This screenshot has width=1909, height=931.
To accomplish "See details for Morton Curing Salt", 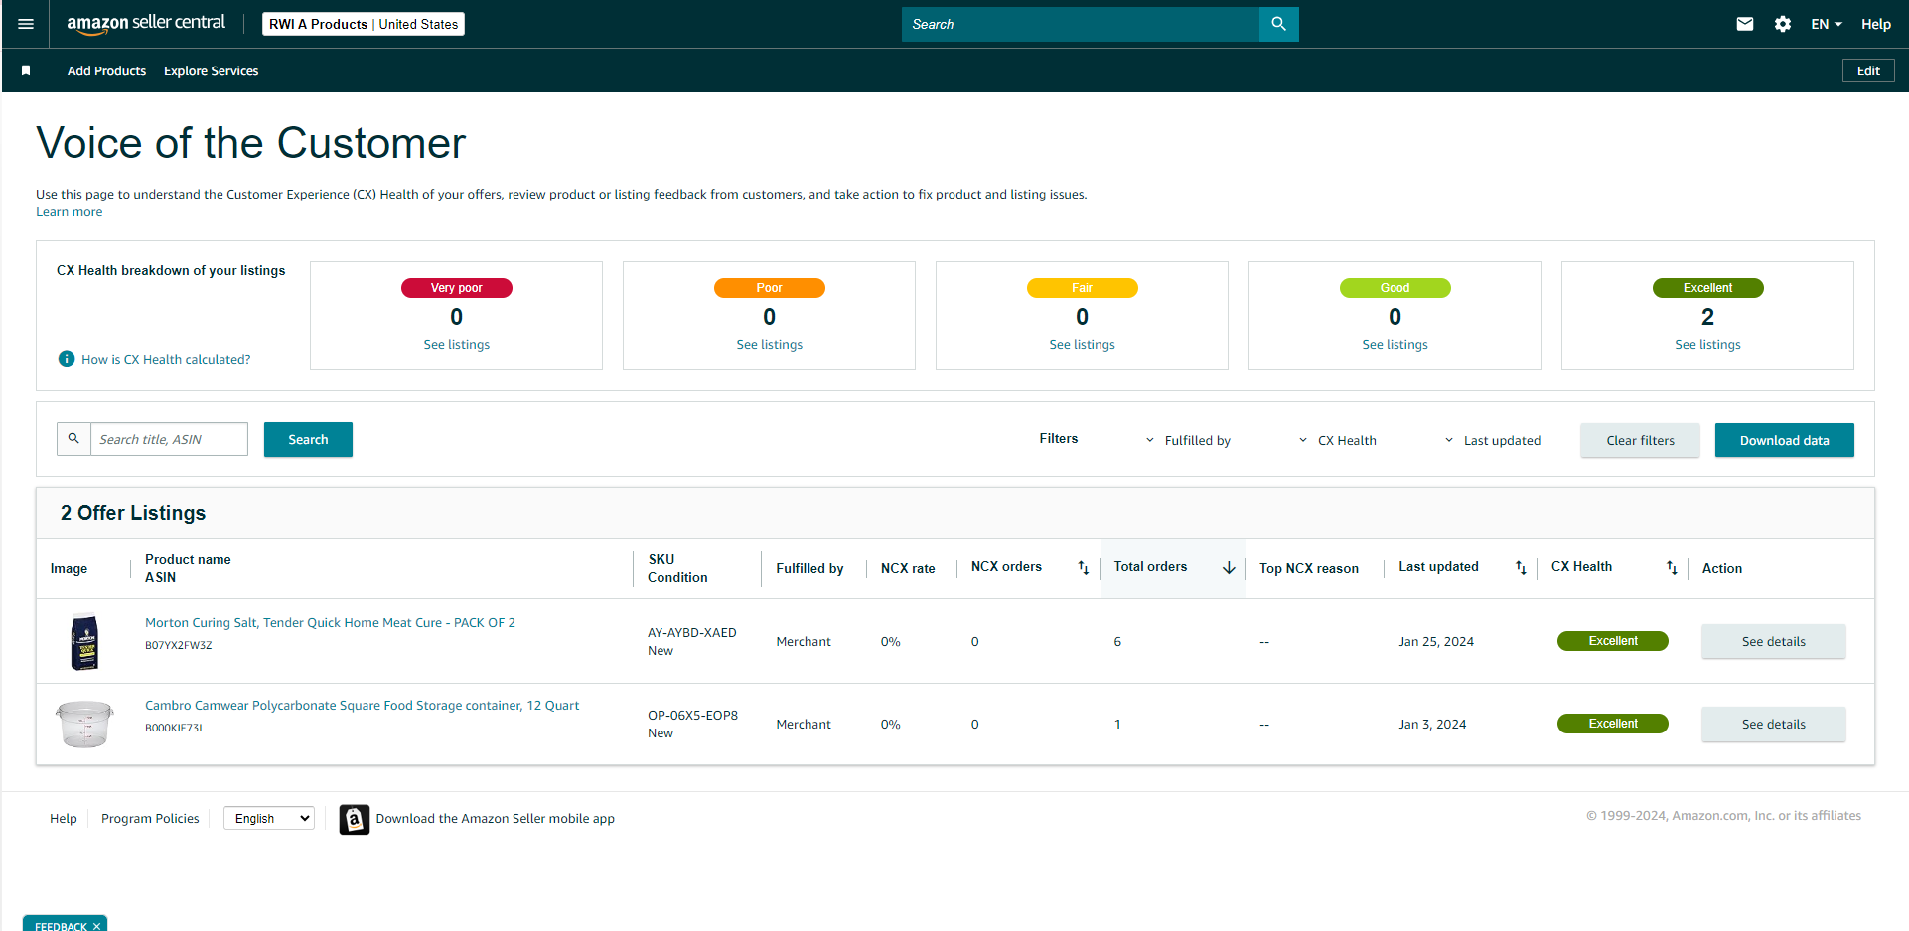I will [x=1773, y=642].
